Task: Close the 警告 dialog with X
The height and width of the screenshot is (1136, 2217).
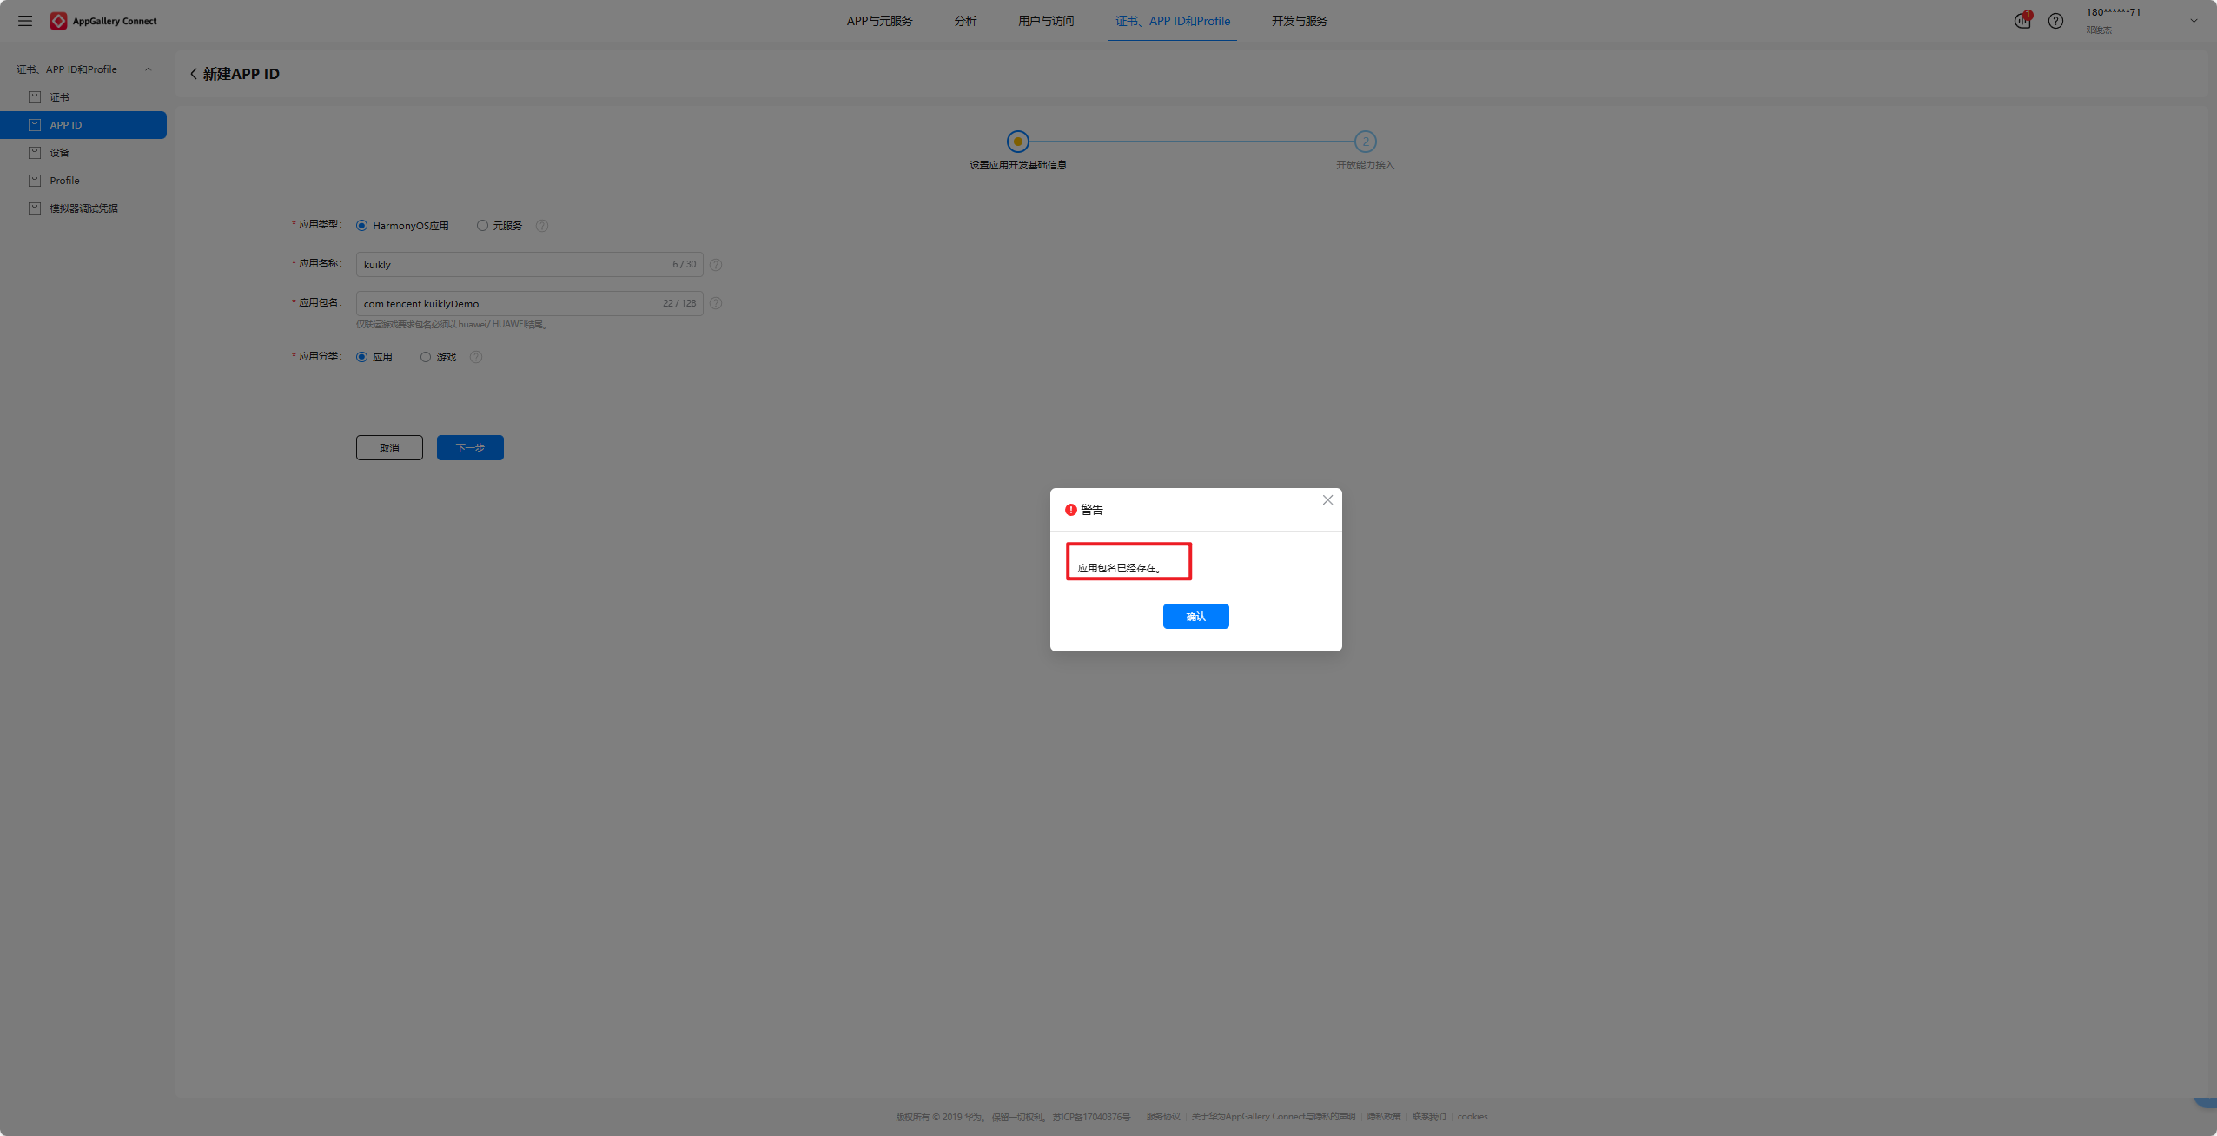Action: [1327, 499]
